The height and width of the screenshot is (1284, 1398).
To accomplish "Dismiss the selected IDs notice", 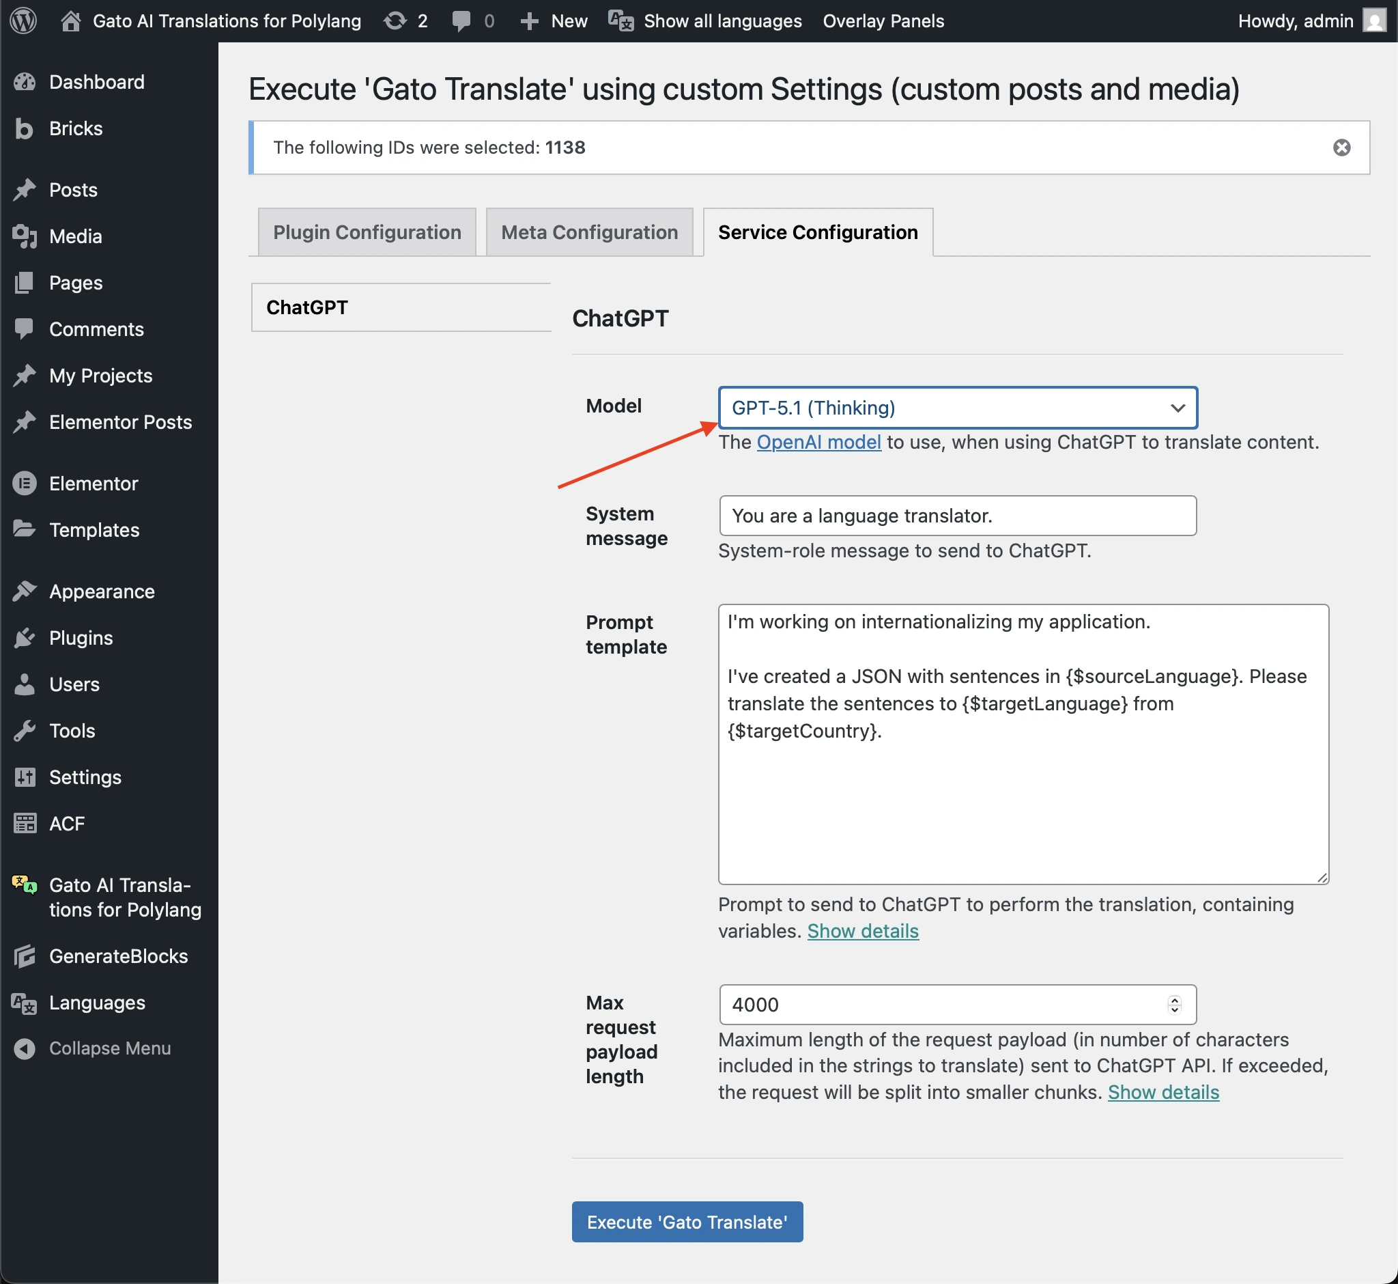I will 1342,148.
